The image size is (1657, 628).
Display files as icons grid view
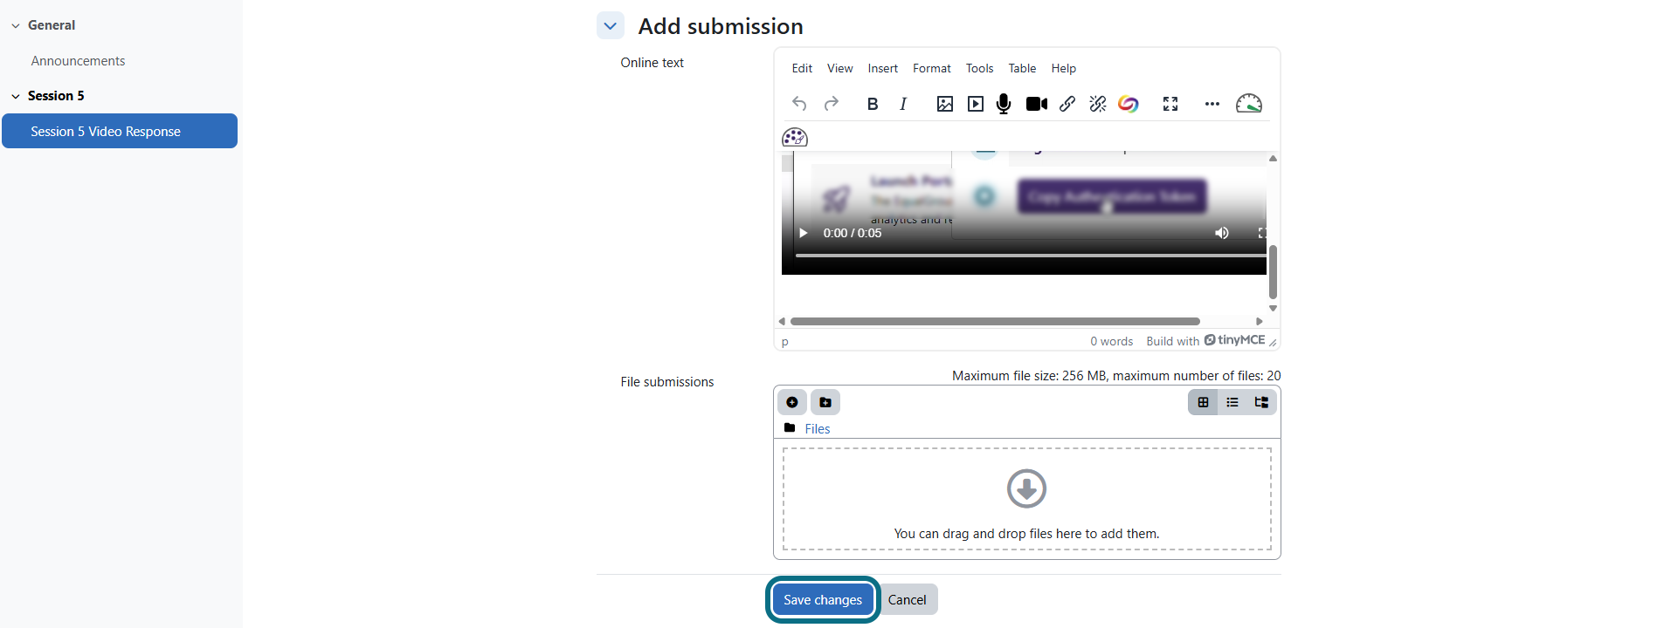click(x=1203, y=402)
